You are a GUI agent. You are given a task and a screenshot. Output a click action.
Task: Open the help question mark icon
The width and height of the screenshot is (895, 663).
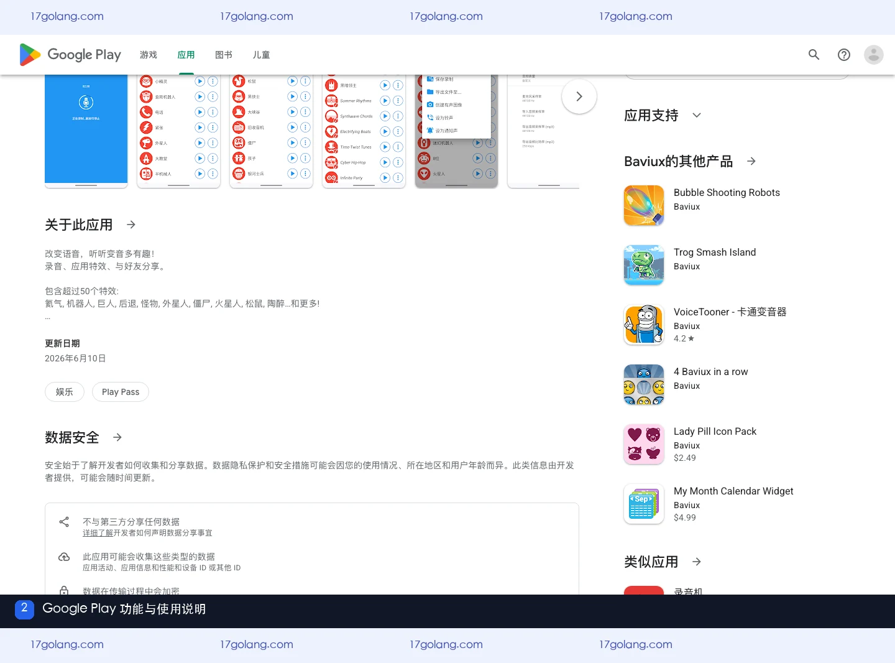coord(844,55)
